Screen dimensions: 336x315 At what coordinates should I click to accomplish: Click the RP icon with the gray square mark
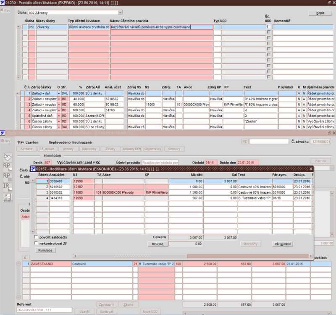click(8, 177)
